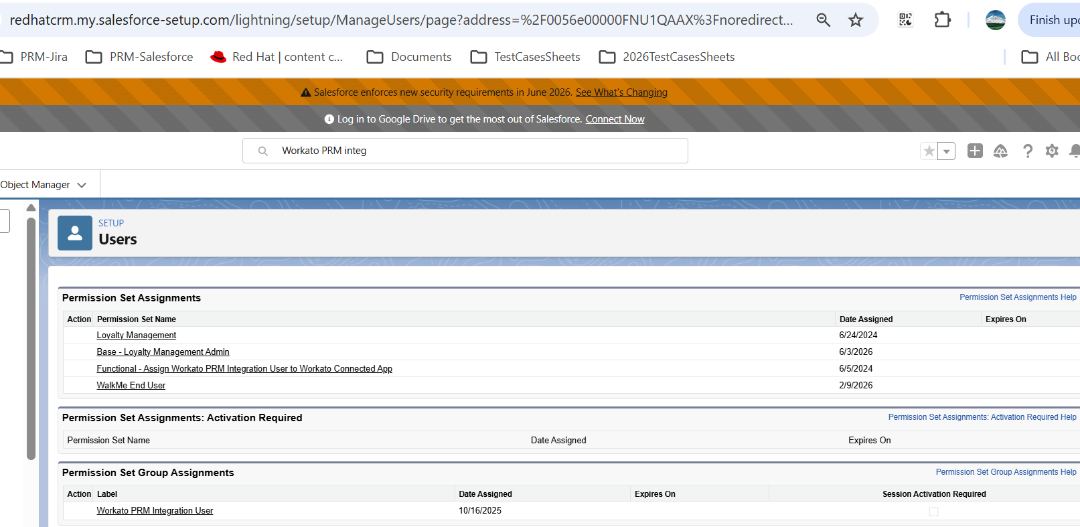Bookmark this page with the star icon
Viewport: 1080px width, 527px height.
(856, 20)
